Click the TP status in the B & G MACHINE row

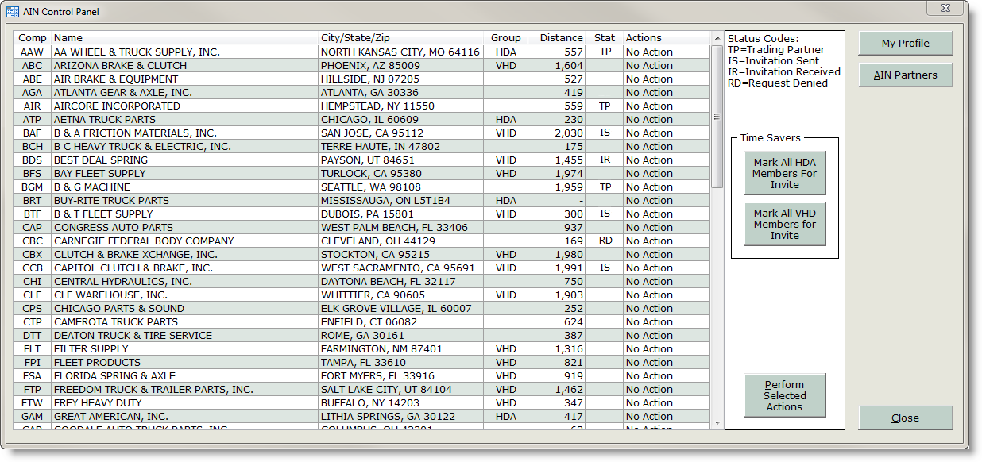pyautogui.click(x=605, y=187)
